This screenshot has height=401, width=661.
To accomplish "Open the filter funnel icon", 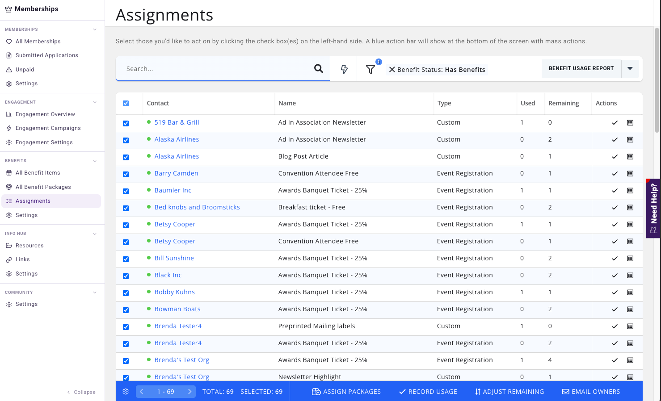I will point(370,69).
